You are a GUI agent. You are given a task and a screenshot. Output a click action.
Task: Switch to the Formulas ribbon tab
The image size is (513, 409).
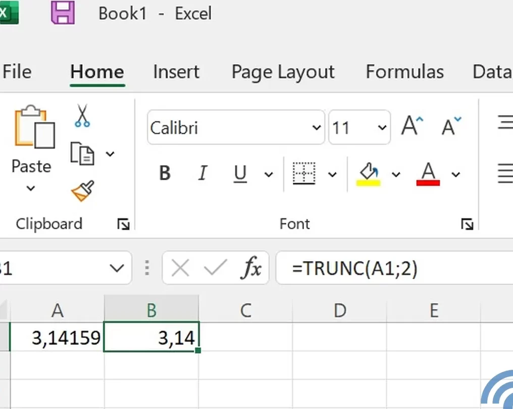(404, 72)
